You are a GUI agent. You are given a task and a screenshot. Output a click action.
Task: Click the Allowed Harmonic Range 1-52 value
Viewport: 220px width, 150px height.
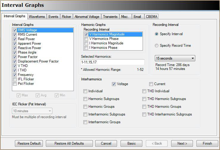point(140,70)
